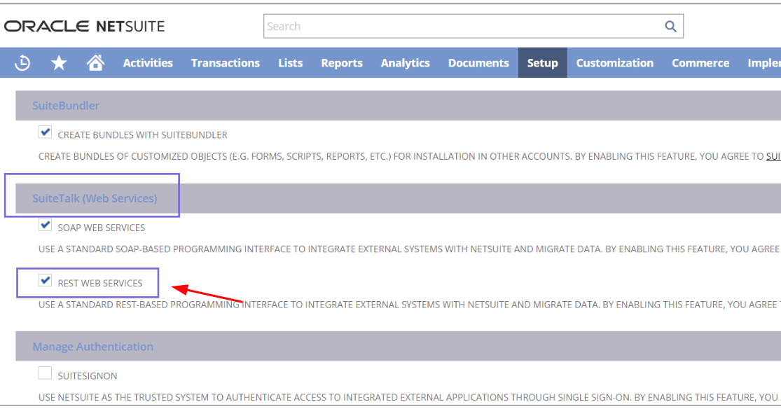Click the SOAP-based programming interface description
This screenshot has height=409, width=781.
[410, 249]
